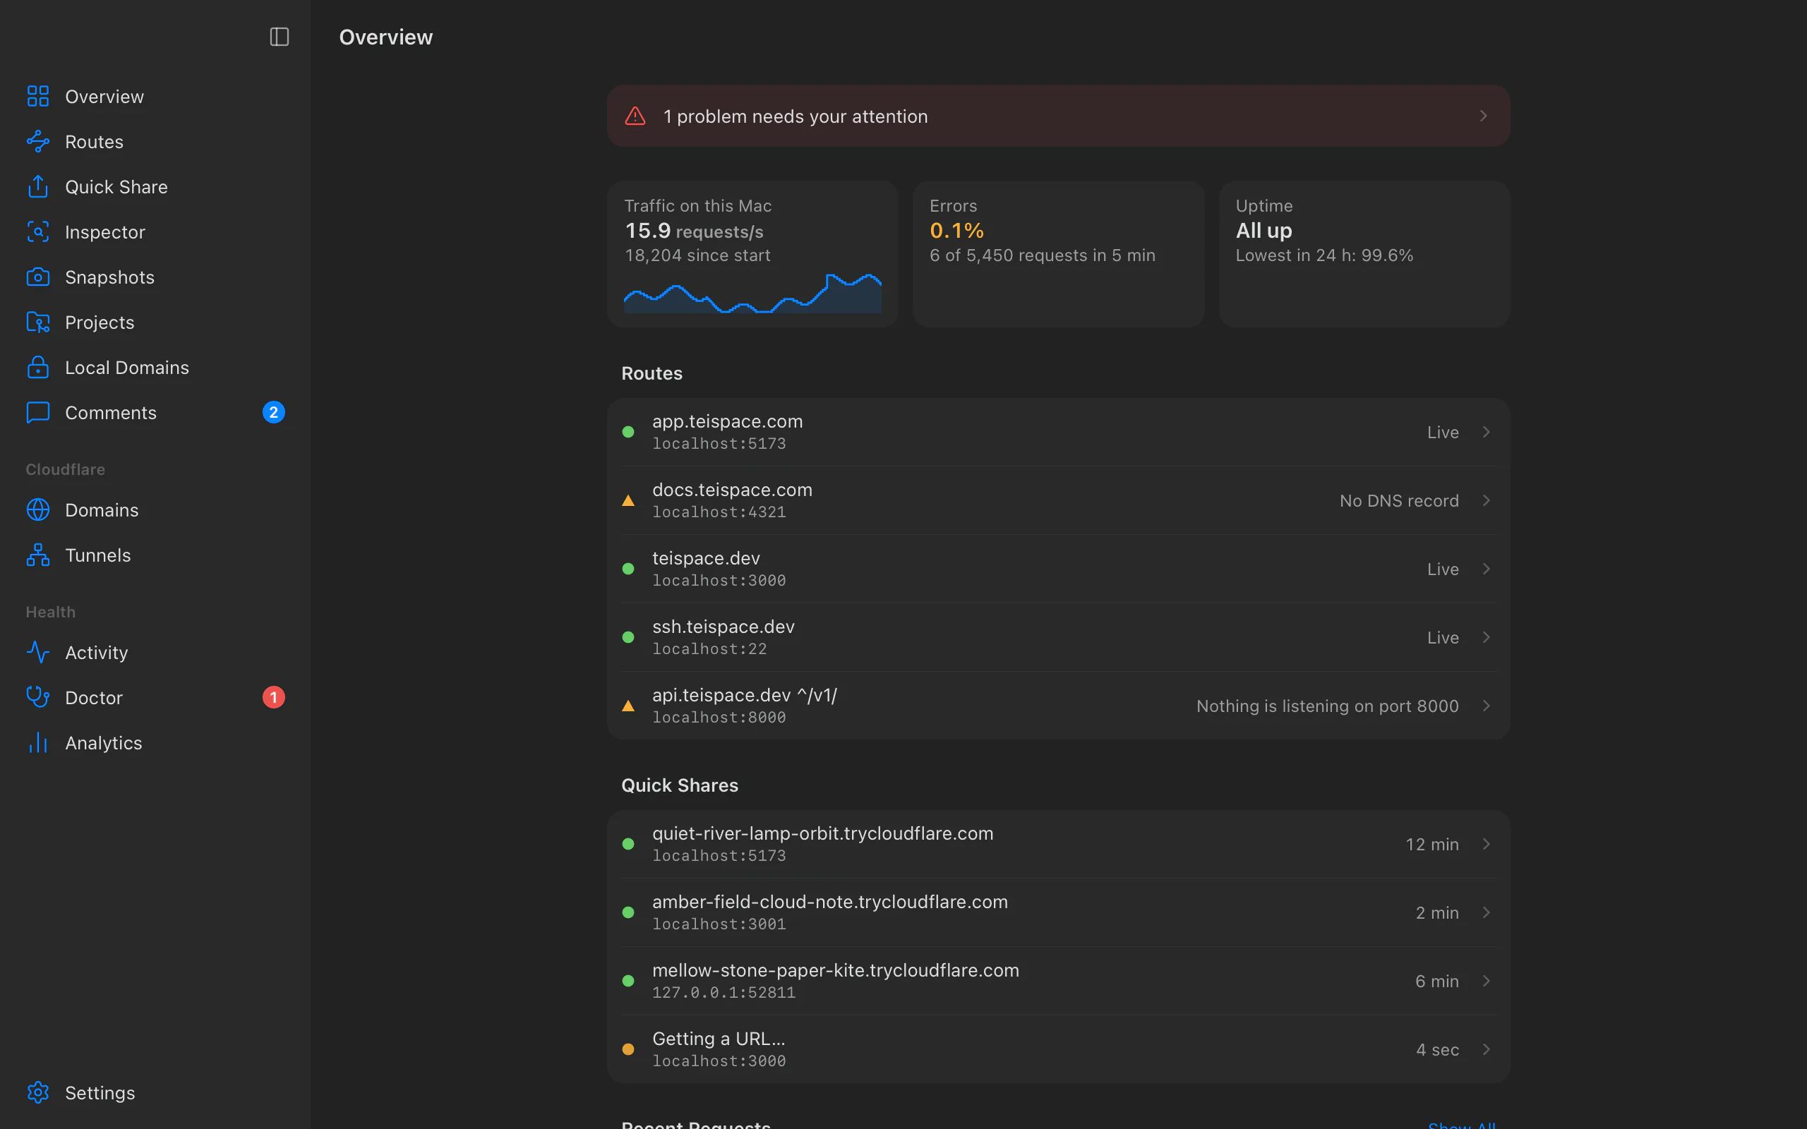The width and height of the screenshot is (1807, 1129).
Task: Open the Routes section from the sidebar
Action: tap(155, 141)
